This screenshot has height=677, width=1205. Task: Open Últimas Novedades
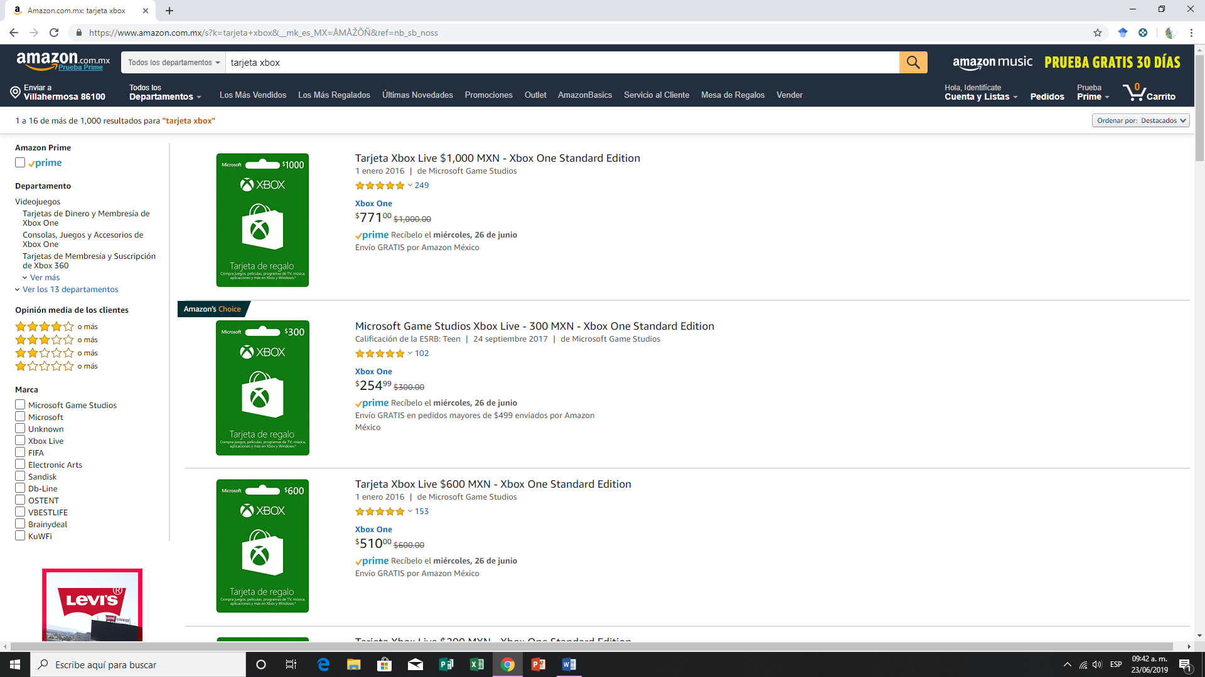pos(417,95)
